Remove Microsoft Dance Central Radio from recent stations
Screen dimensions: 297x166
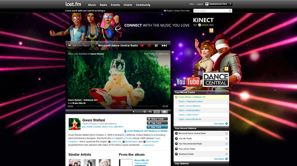(226, 133)
